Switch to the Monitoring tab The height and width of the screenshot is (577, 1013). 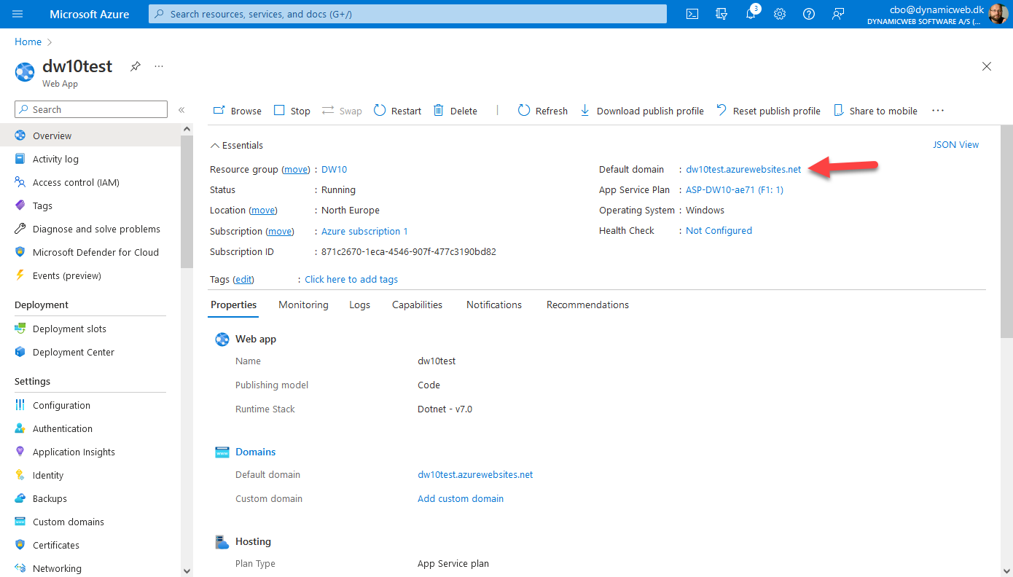click(303, 305)
